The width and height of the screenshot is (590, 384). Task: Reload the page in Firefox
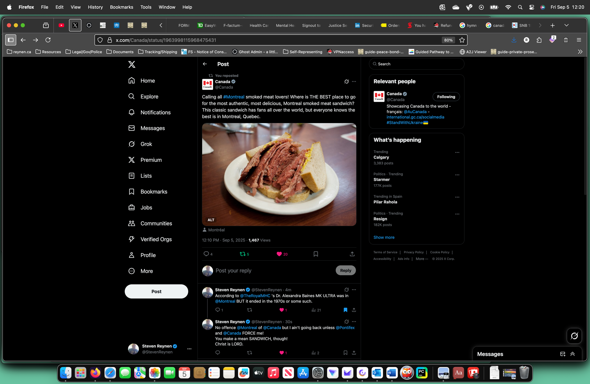point(48,40)
